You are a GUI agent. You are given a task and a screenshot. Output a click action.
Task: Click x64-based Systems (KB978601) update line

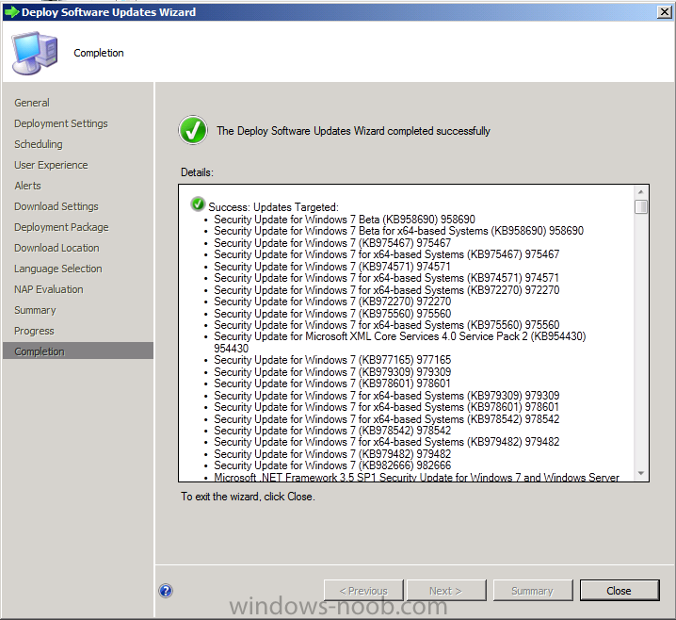click(x=386, y=407)
